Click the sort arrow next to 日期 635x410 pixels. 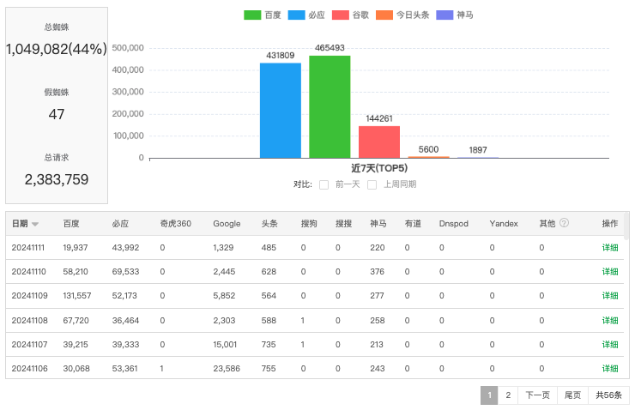(35, 224)
